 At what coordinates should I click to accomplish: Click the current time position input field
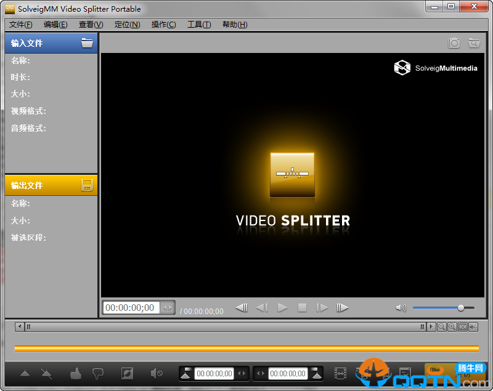click(x=131, y=308)
